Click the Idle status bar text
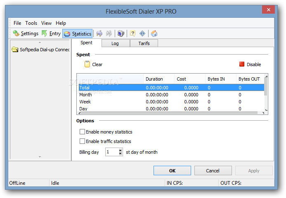286x198 pixels. (x=55, y=183)
